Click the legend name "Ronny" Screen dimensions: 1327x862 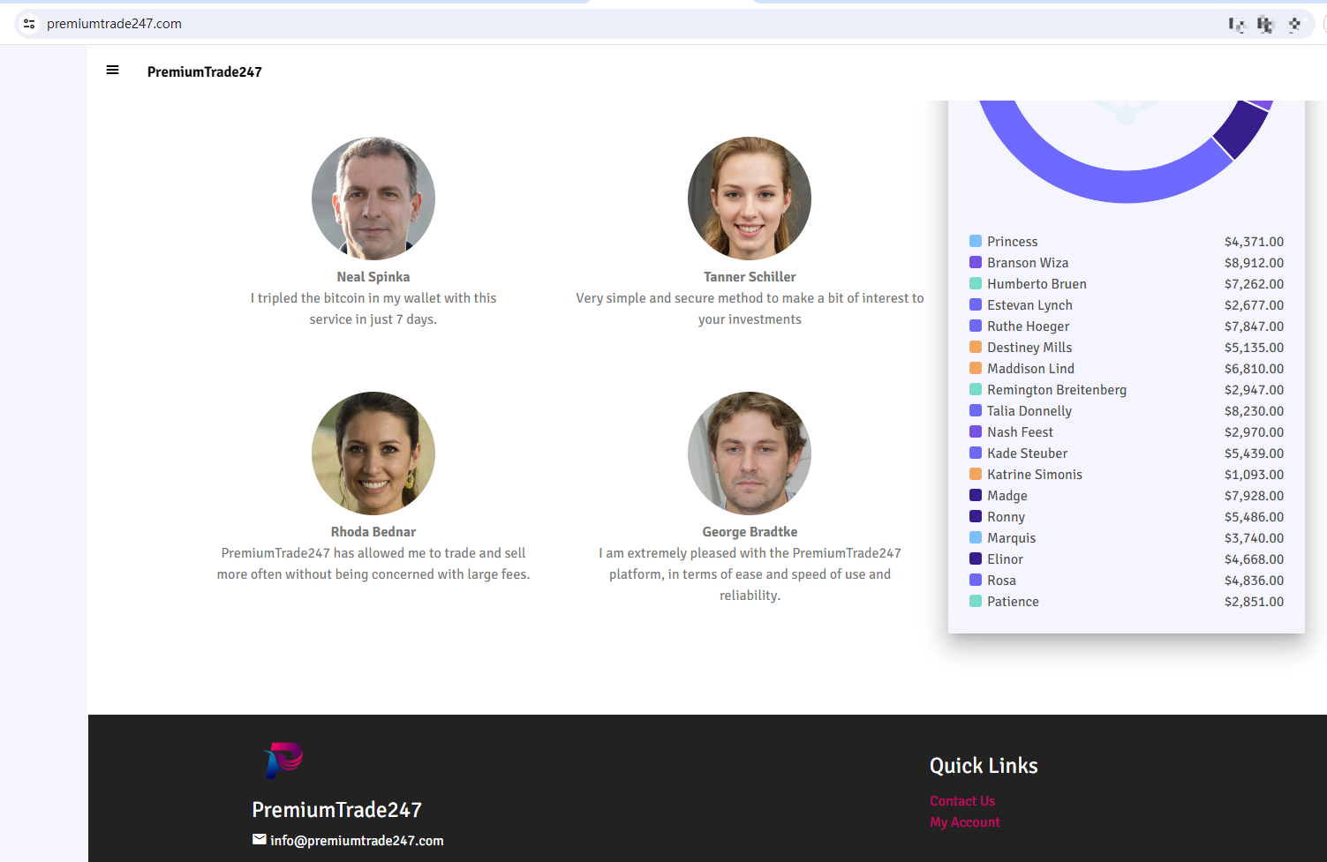[x=1006, y=517]
